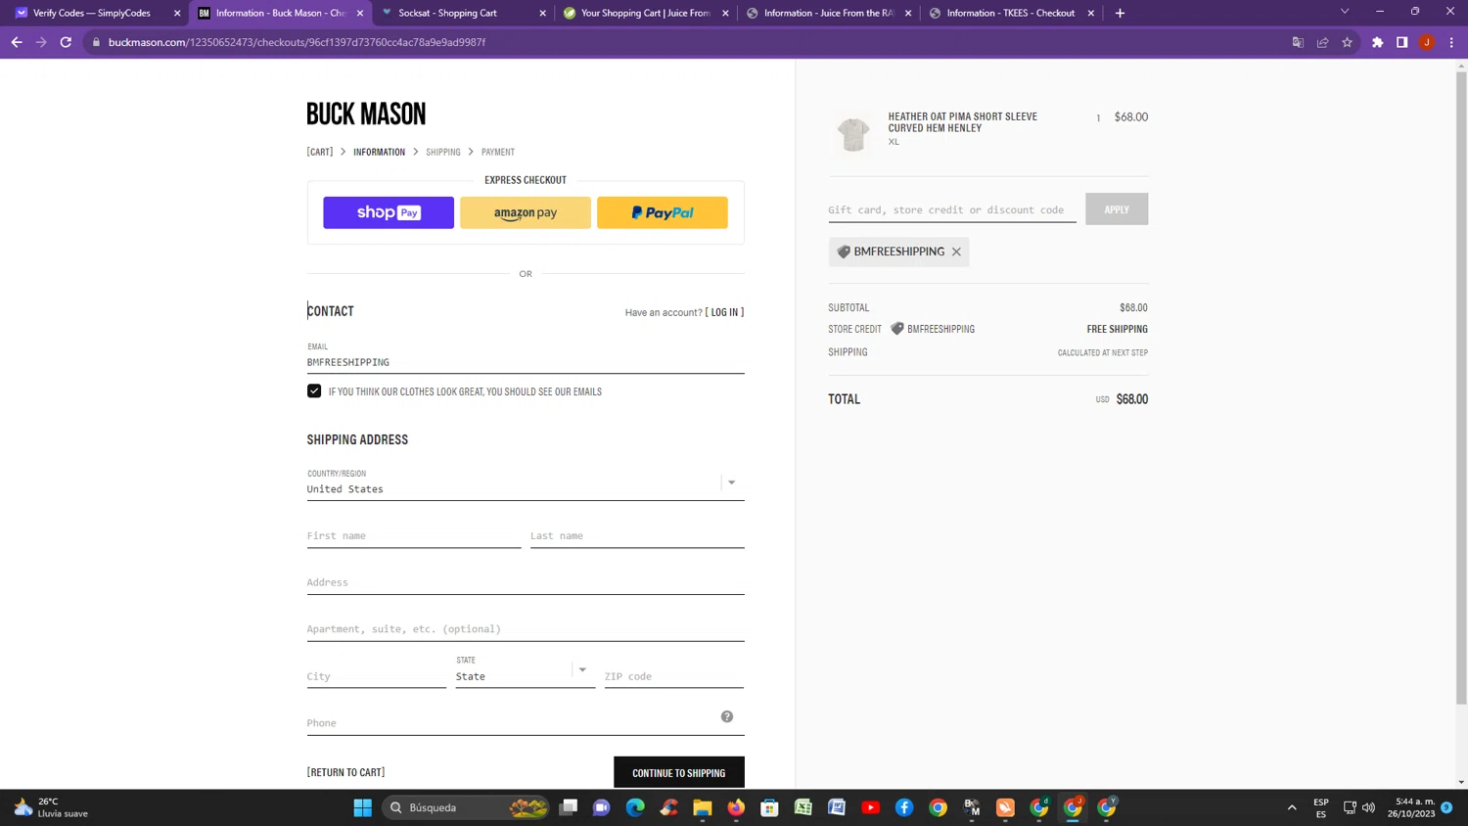Open YouTube from the taskbar

pyautogui.click(x=870, y=807)
